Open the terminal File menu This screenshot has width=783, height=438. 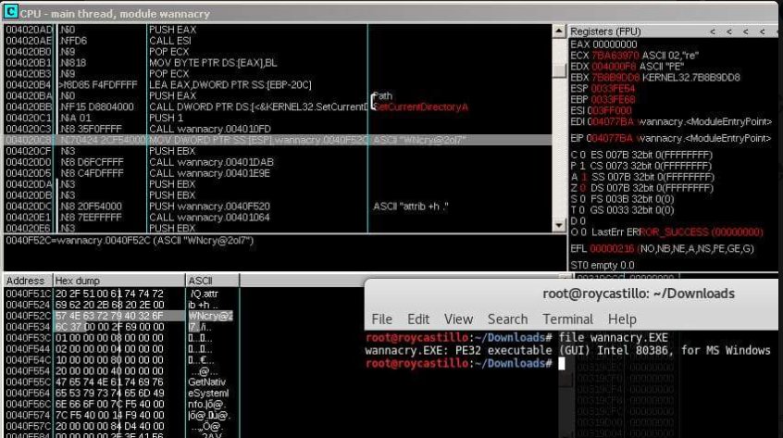coord(381,319)
